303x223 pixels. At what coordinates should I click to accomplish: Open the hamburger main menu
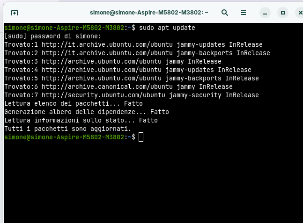(x=244, y=13)
